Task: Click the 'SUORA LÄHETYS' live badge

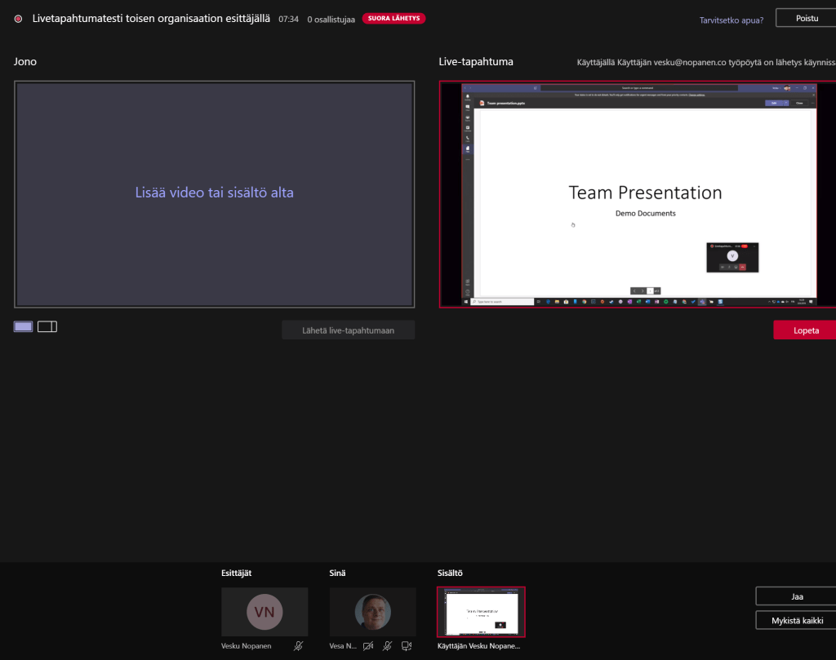Action: (x=394, y=18)
